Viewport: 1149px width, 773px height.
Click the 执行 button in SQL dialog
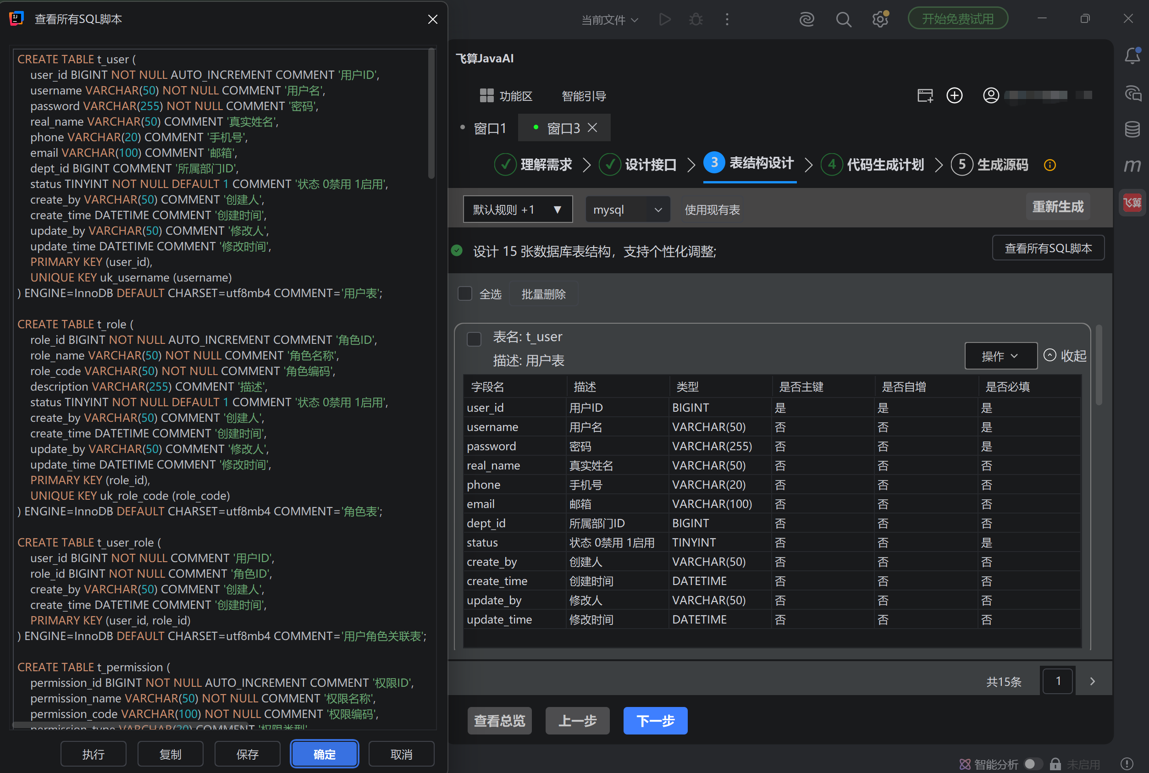tap(93, 754)
